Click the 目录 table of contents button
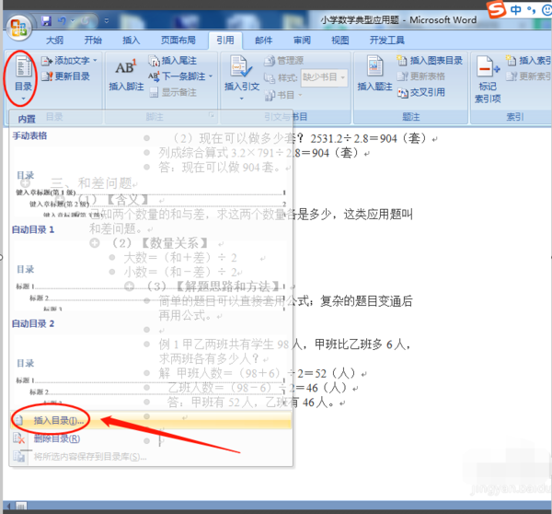The image size is (552, 514). click(23, 78)
